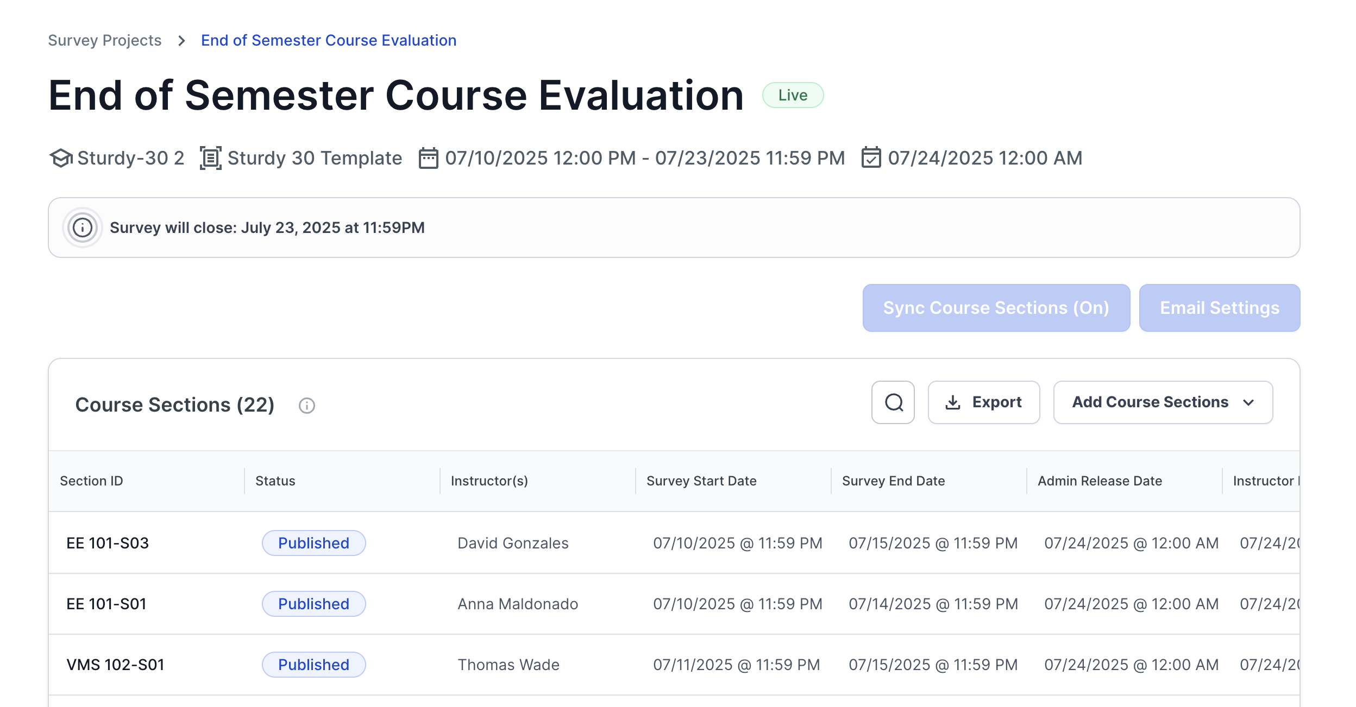Export the course sections list
The height and width of the screenshot is (707, 1356).
983,402
